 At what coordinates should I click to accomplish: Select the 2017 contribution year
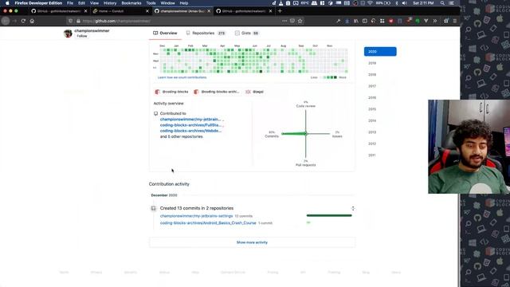tap(372, 86)
